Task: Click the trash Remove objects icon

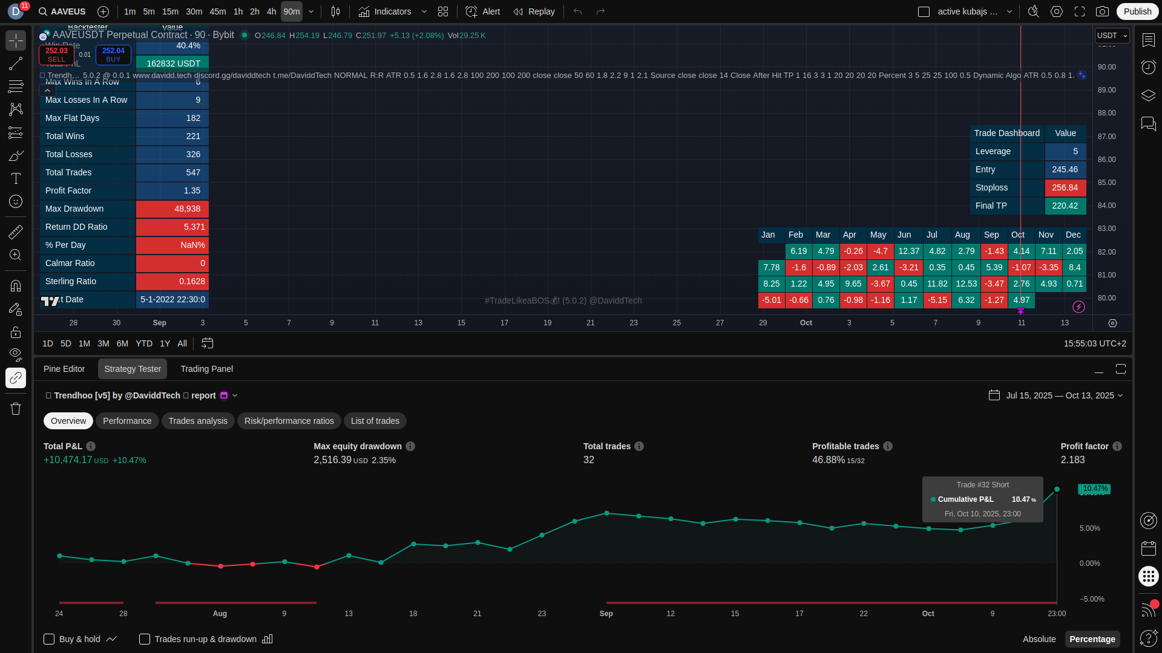Action: [x=16, y=409]
